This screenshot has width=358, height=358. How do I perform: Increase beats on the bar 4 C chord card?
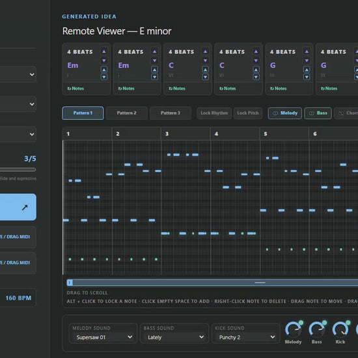(256, 51)
